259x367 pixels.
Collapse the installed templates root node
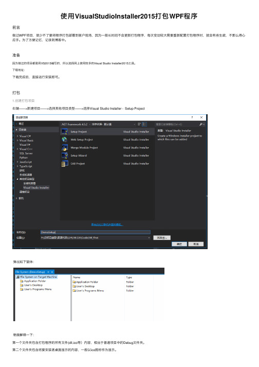pos(16,130)
